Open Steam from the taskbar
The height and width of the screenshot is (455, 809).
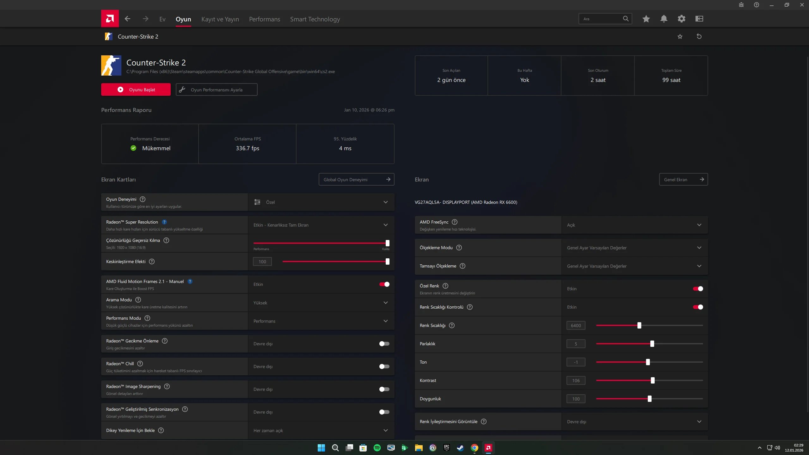point(460,448)
